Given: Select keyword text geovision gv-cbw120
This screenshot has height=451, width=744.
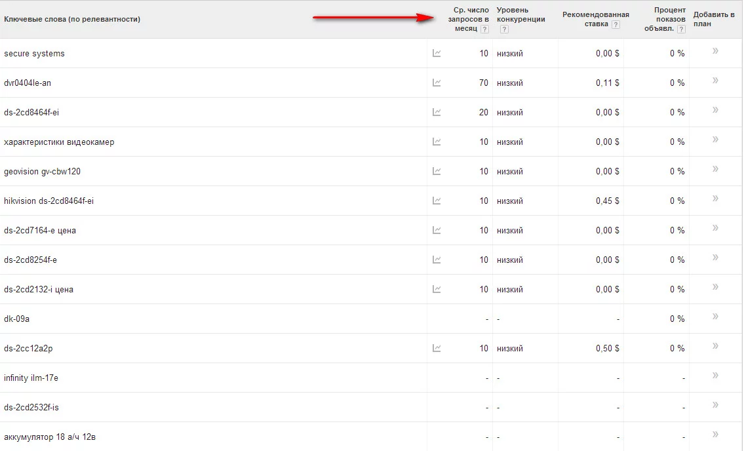Looking at the screenshot, I should click(42, 171).
